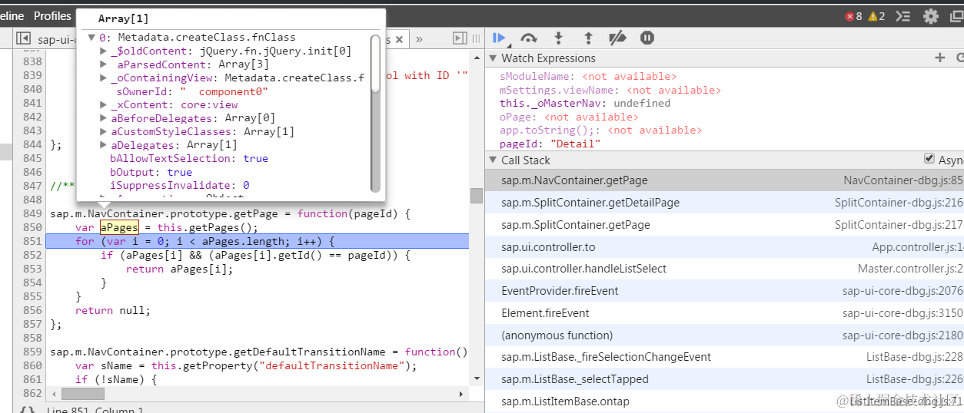This screenshot has height=413, width=964.
Task: Set a breakpoint on line 849
Action: pos(32,213)
